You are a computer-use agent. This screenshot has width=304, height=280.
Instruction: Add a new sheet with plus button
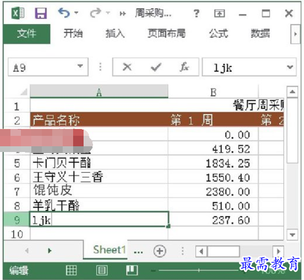click(x=160, y=251)
